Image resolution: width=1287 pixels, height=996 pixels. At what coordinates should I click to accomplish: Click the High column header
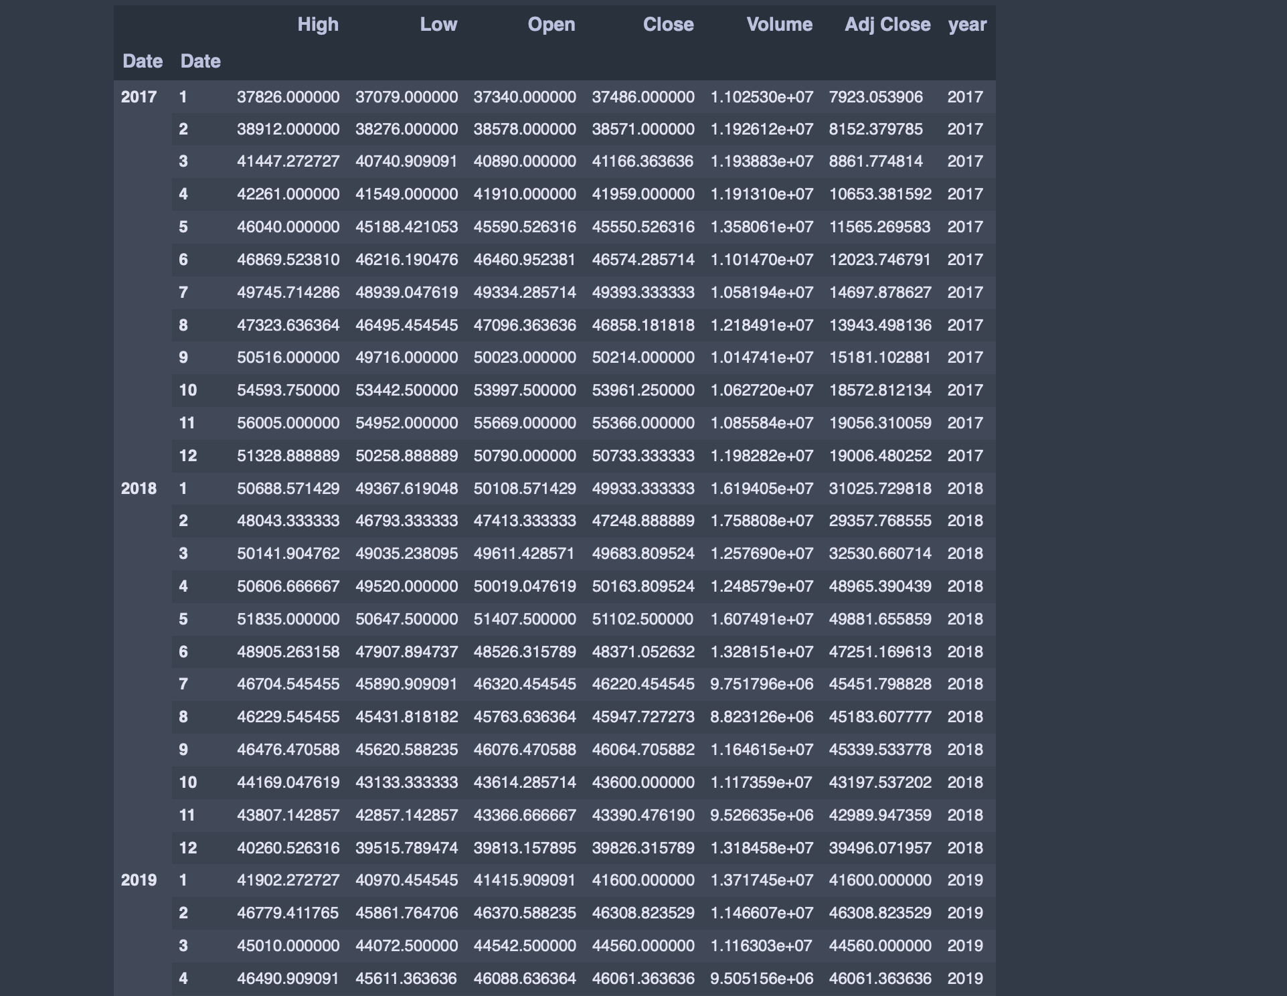[318, 25]
